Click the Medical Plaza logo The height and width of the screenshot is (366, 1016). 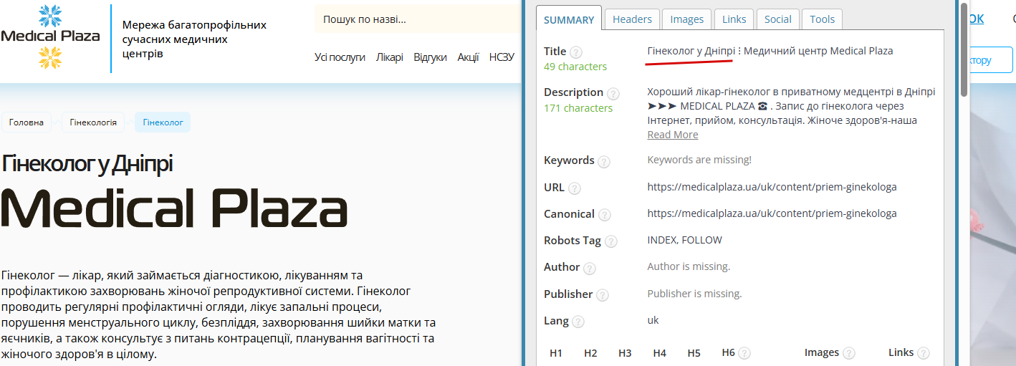50,37
